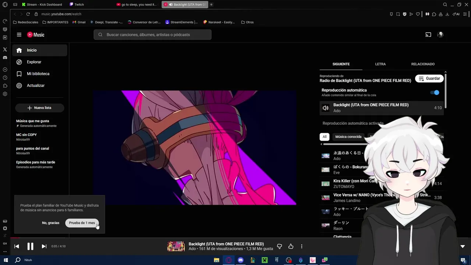
Task: Click the Windows Start button
Action: (x=6, y=260)
